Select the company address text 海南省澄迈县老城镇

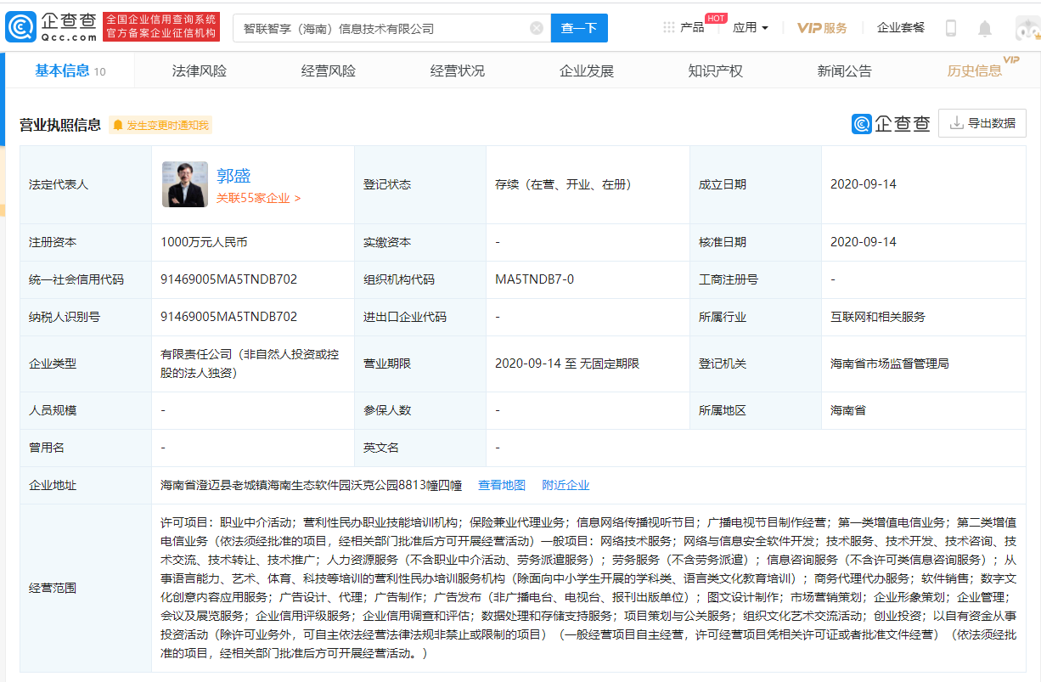tap(311, 486)
